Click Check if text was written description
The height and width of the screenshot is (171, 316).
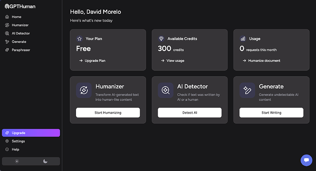pos(198,97)
